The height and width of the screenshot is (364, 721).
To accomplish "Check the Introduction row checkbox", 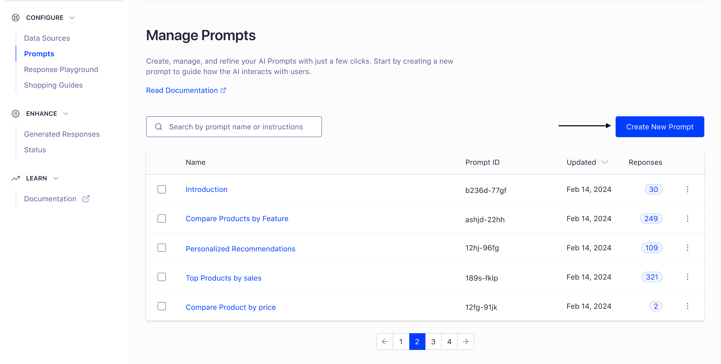I will coord(162,189).
